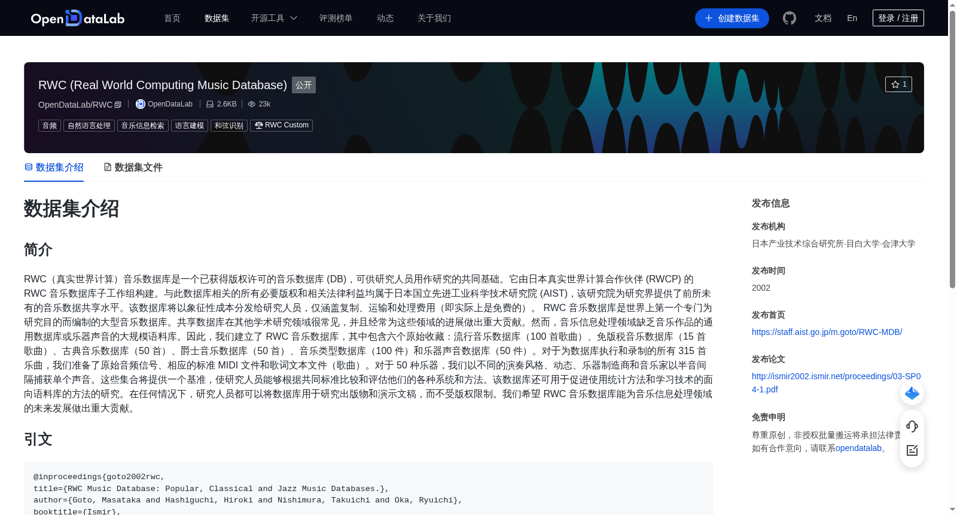
Task: Switch to the 数据集介绍 tab
Action: tap(54, 167)
